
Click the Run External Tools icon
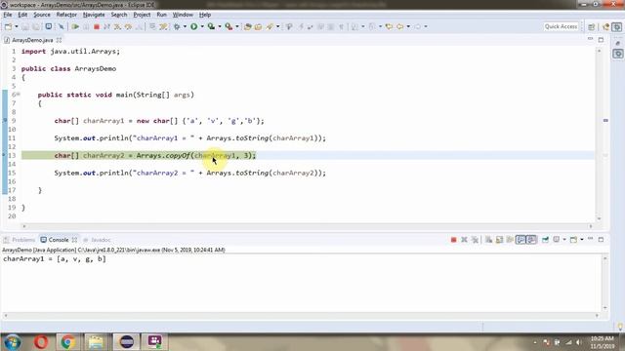[x=229, y=26]
